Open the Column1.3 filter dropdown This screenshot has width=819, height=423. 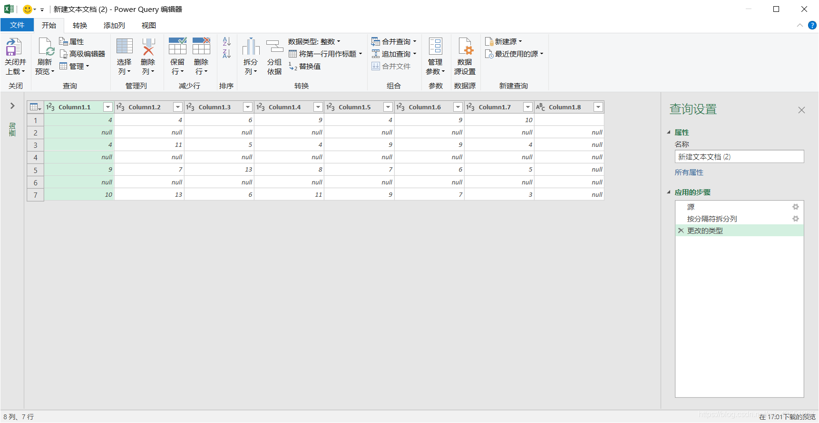[248, 107]
